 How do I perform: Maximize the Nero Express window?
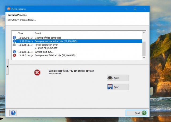135,9
